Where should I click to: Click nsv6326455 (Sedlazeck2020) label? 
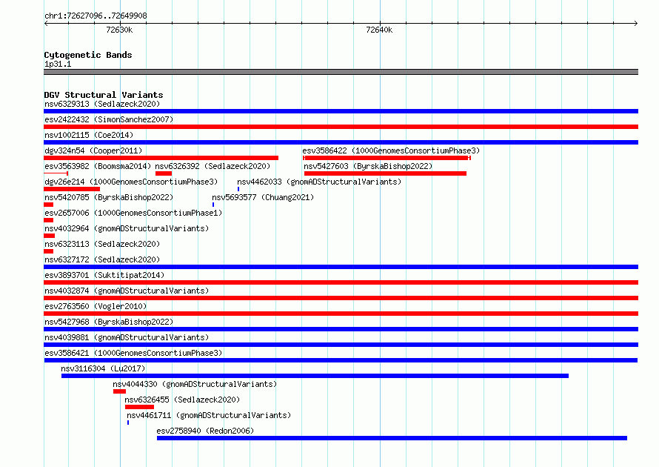click(182, 400)
